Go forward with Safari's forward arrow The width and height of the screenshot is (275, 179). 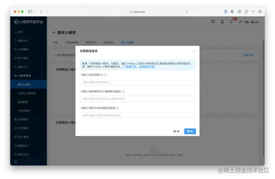coord(47,11)
